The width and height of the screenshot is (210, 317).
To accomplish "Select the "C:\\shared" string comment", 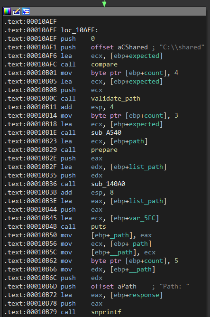I will [x=182, y=47].
